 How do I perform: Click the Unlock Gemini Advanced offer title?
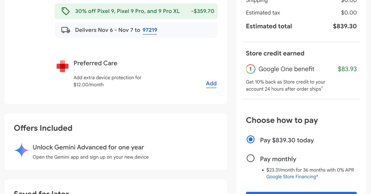(x=88, y=147)
